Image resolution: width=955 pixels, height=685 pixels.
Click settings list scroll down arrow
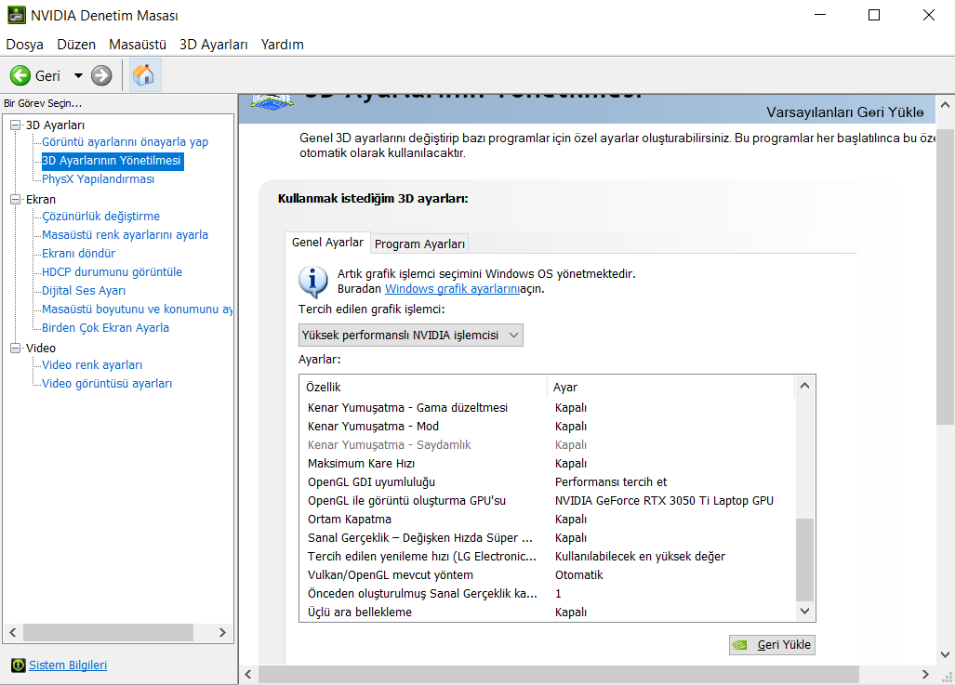804,611
